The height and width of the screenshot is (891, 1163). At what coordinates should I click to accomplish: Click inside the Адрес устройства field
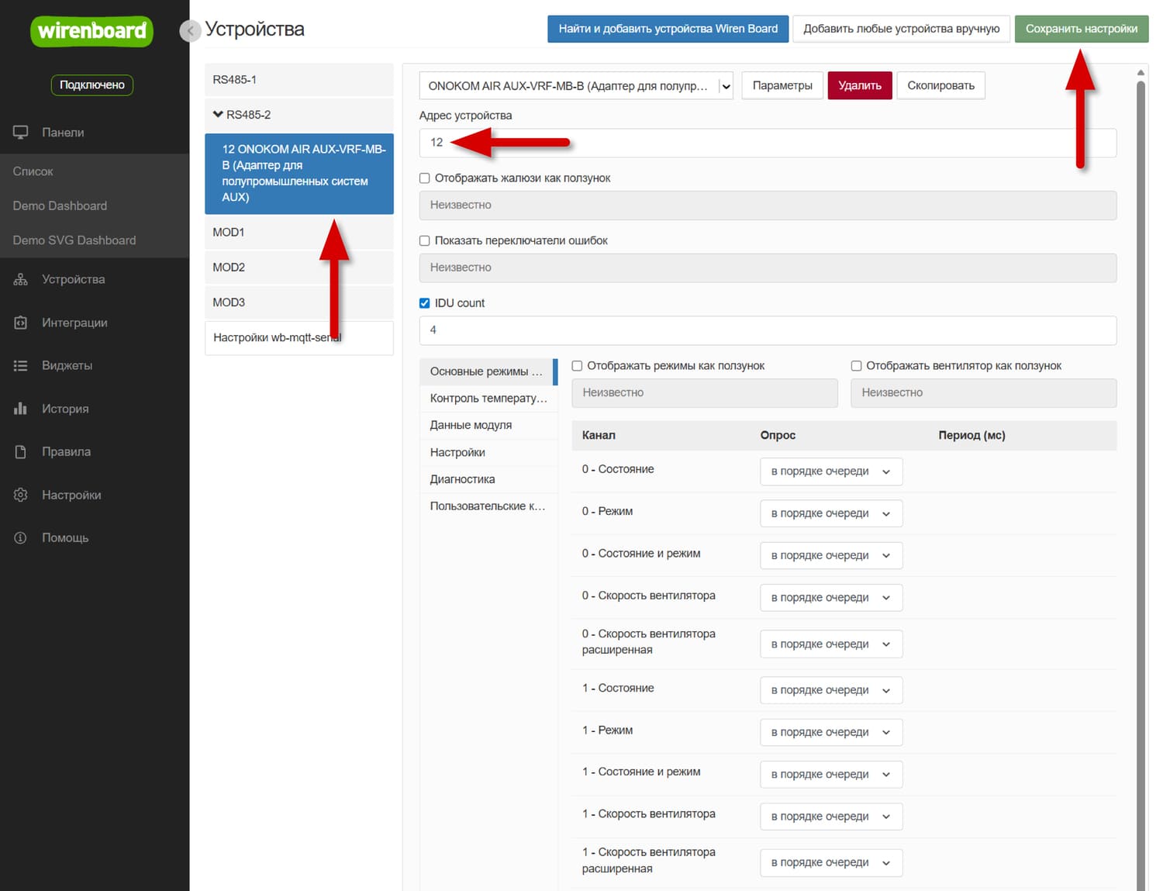tap(768, 143)
